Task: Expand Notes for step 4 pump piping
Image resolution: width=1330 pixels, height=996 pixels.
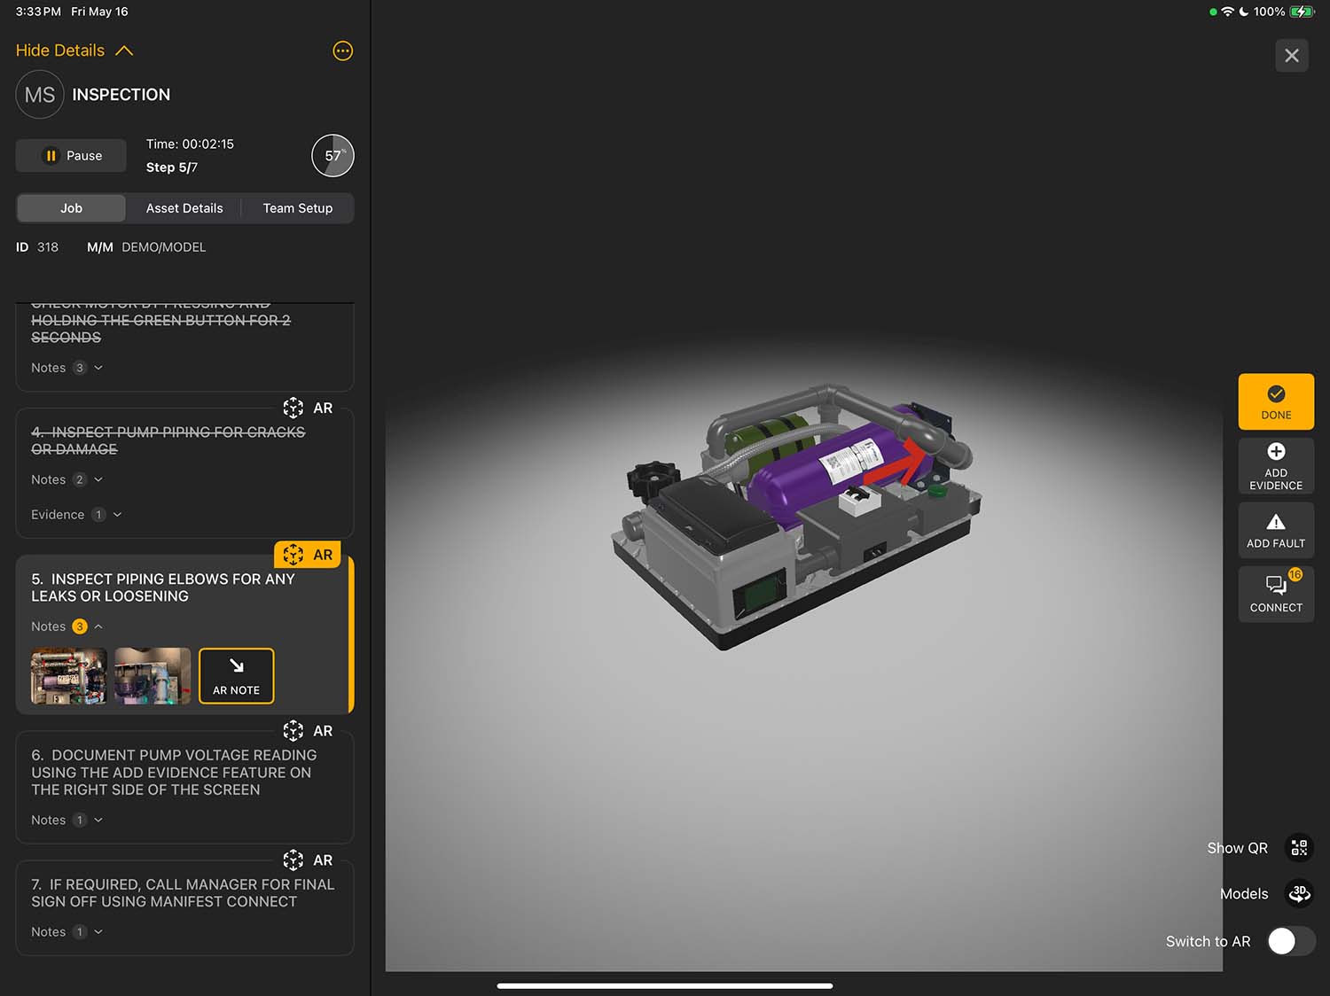Action: click(67, 479)
